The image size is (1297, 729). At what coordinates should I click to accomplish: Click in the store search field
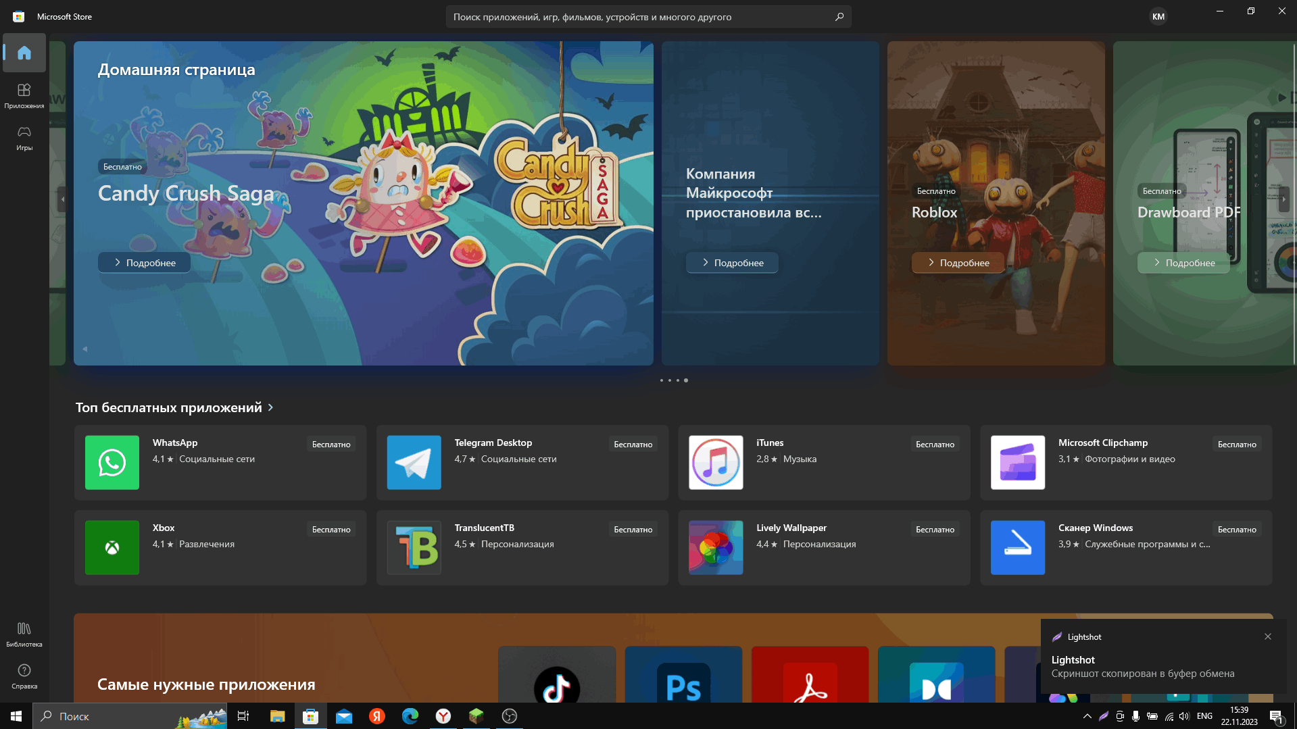pos(648,17)
